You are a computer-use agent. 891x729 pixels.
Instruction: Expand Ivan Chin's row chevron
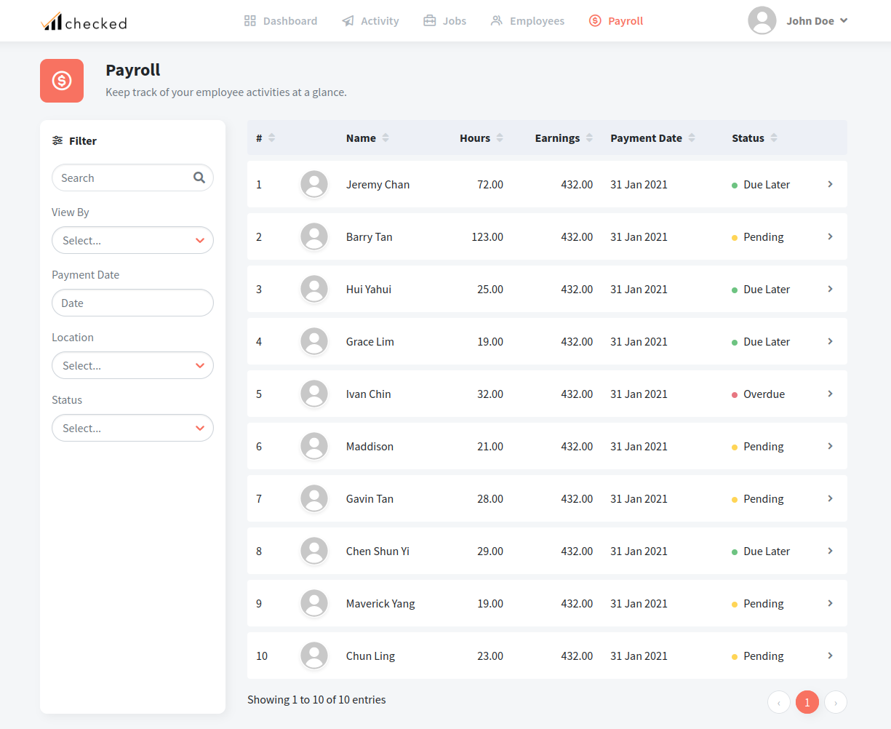pyautogui.click(x=830, y=394)
